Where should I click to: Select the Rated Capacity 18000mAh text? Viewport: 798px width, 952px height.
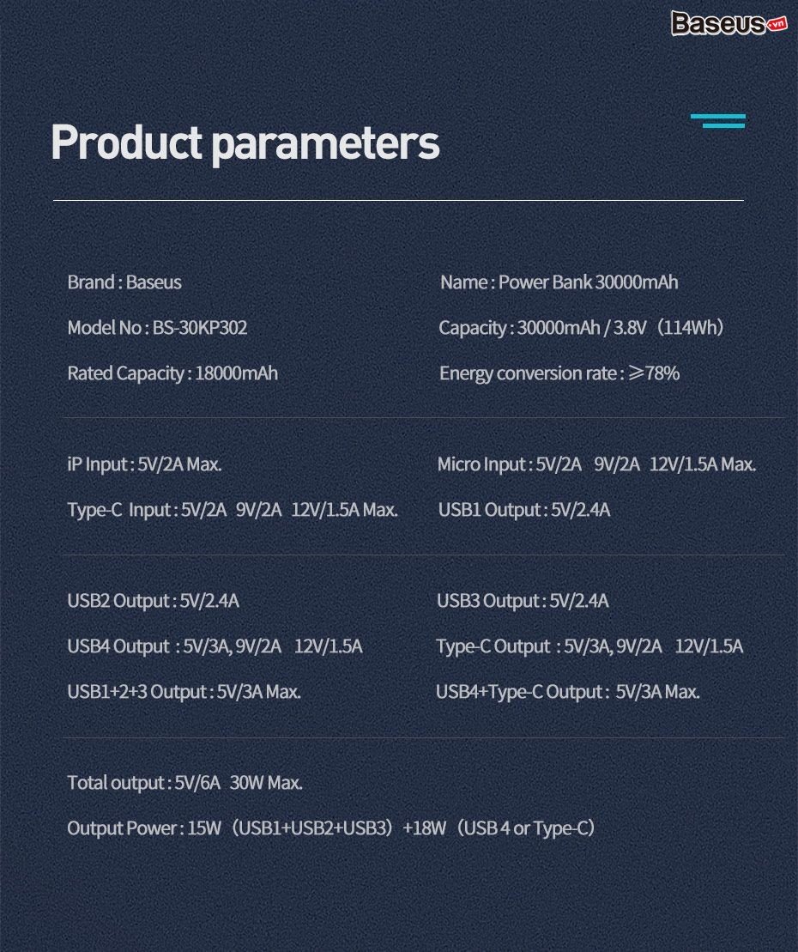[172, 373]
